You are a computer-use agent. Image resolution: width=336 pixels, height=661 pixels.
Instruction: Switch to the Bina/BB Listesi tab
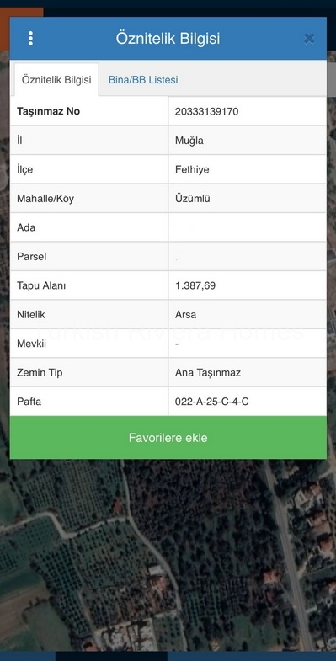(x=143, y=80)
